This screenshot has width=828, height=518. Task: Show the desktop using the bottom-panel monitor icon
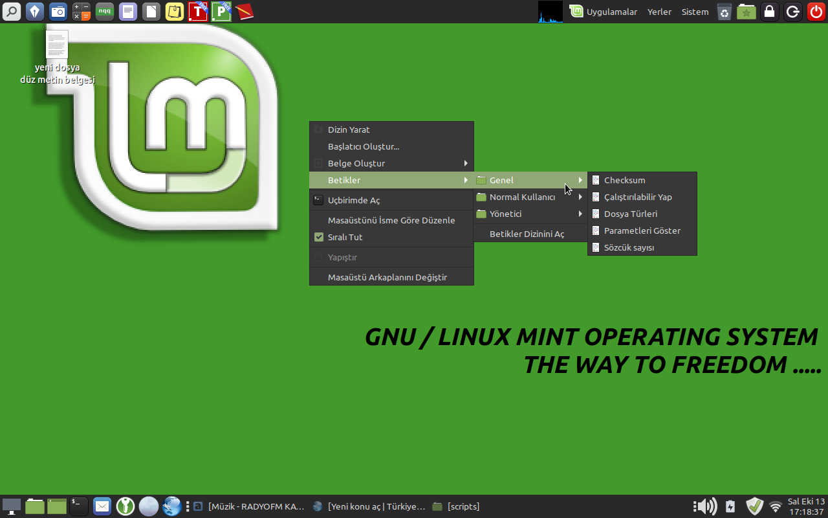pyautogui.click(x=12, y=506)
